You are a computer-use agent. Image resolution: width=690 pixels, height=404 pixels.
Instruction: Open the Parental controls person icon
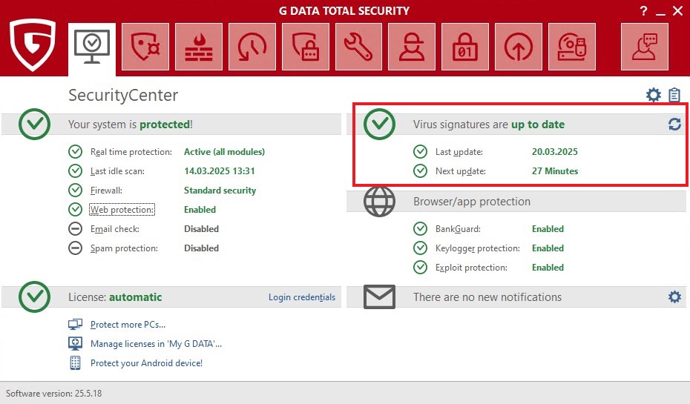412,47
